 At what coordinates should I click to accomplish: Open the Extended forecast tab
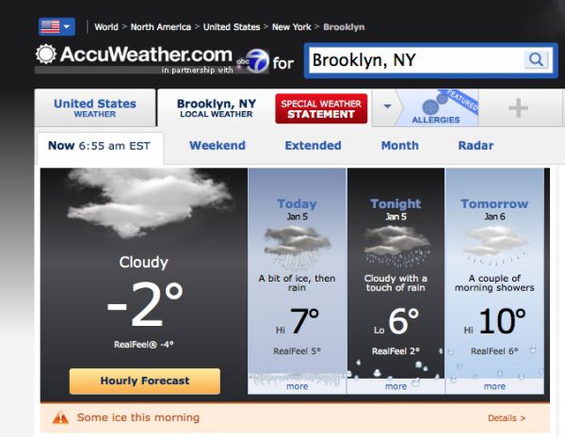[x=313, y=146]
